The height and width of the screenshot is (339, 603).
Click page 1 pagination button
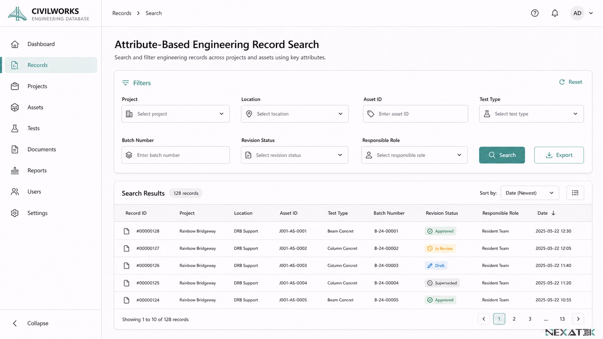pyautogui.click(x=499, y=319)
